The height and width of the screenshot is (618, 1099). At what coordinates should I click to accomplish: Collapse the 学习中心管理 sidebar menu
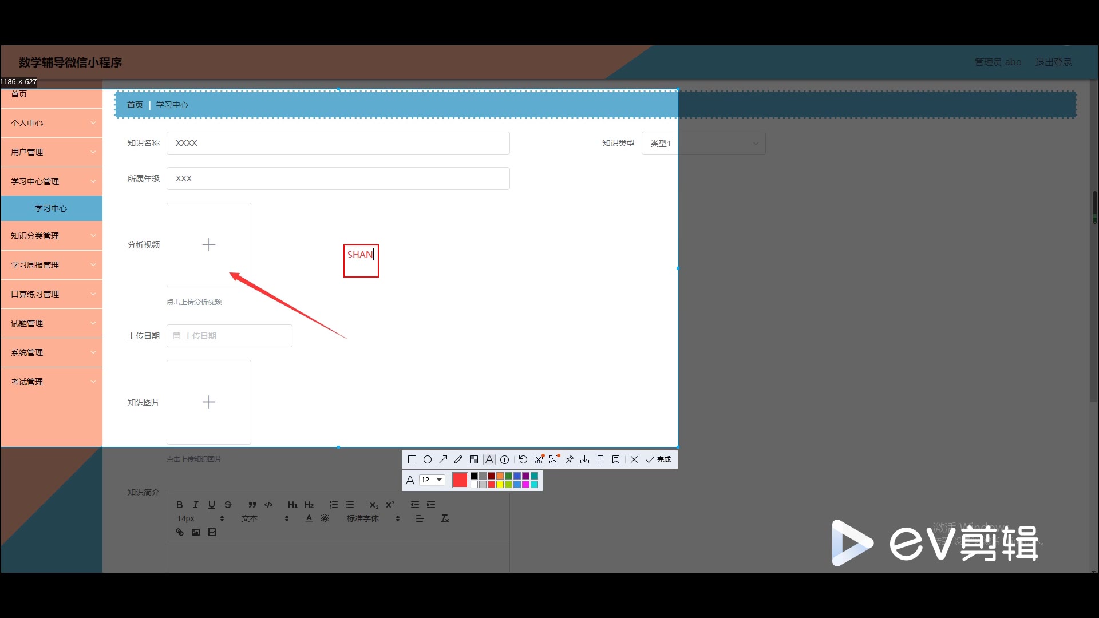(x=52, y=181)
